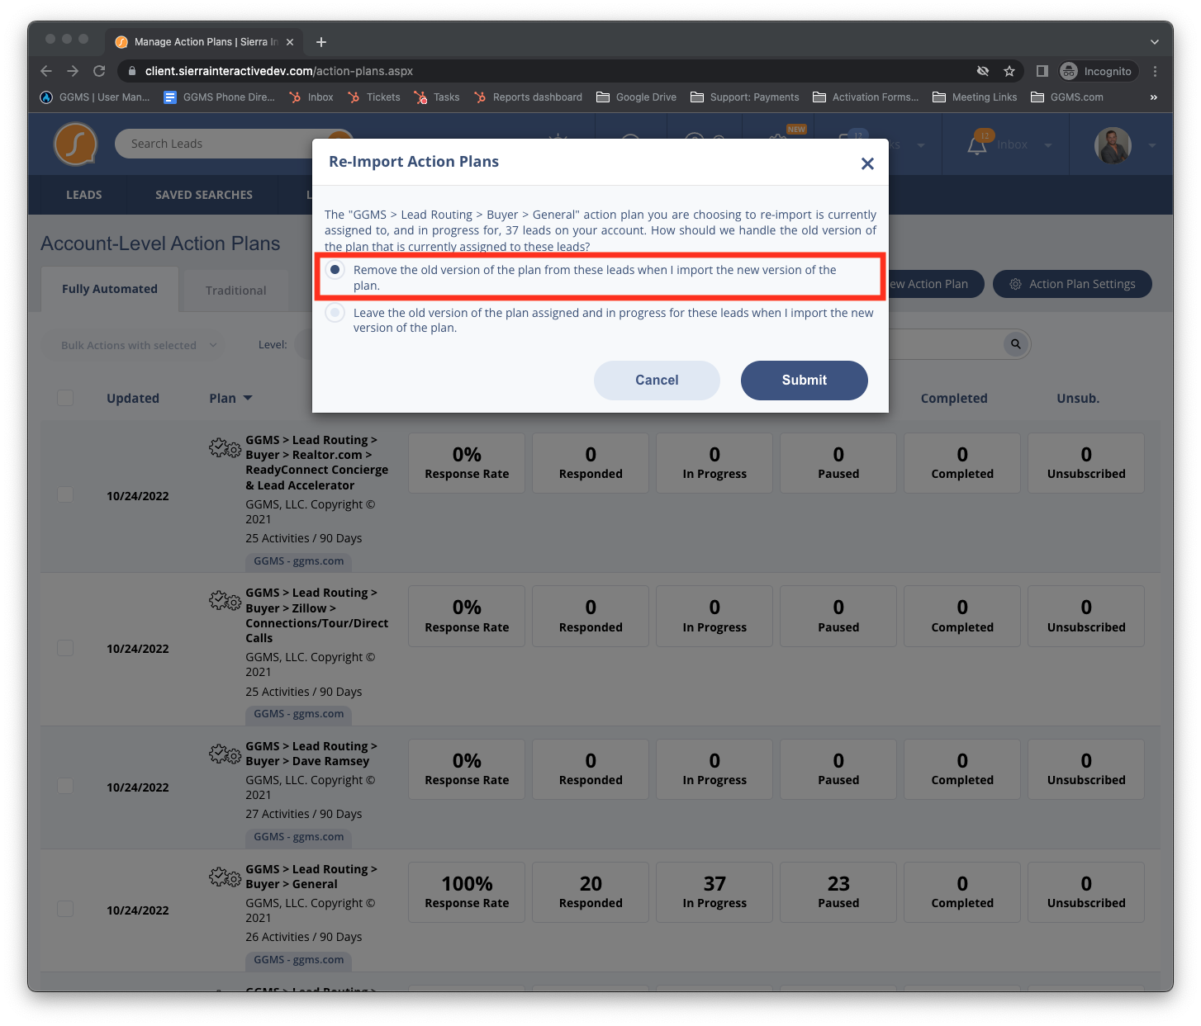Open the Bulk Actions with selected dropdown
Viewport: 1201px width, 1026px height.
point(134,345)
